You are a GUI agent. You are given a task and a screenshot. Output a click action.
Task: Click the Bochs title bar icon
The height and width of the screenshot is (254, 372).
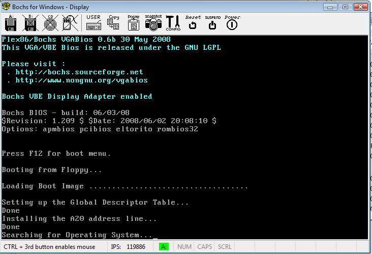pyautogui.click(x=6, y=7)
